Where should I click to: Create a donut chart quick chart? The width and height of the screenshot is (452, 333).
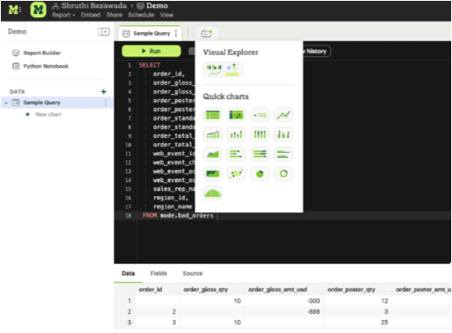point(284,173)
